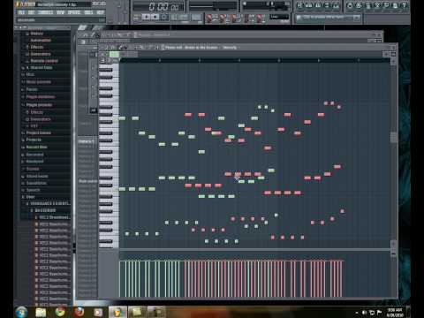
Task: Expand Recorded folder in browser
Action: [34, 155]
